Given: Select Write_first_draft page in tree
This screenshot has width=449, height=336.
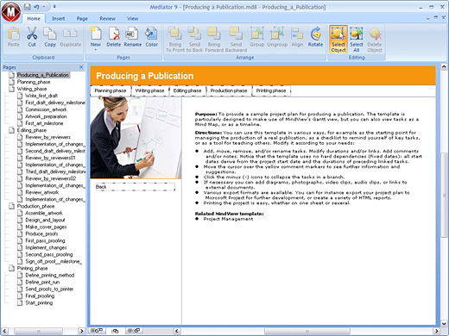Looking at the screenshot, I should pyautogui.click(x=41, y=96).
